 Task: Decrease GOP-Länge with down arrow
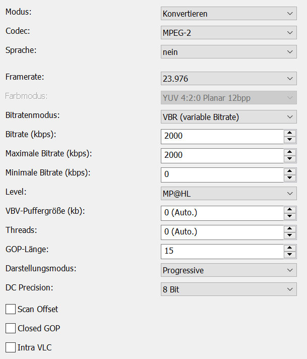point(290,255)
